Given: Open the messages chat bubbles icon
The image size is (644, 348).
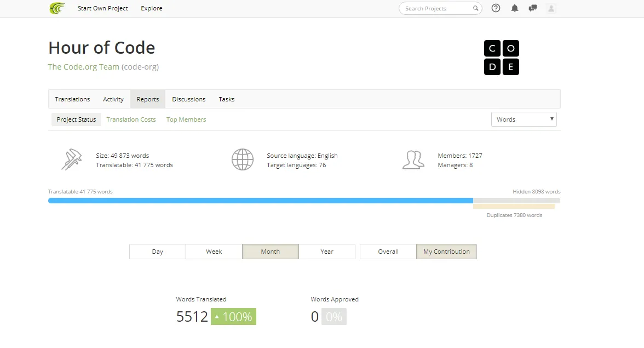Looking at the screenshot, I should tap(533, 8).
